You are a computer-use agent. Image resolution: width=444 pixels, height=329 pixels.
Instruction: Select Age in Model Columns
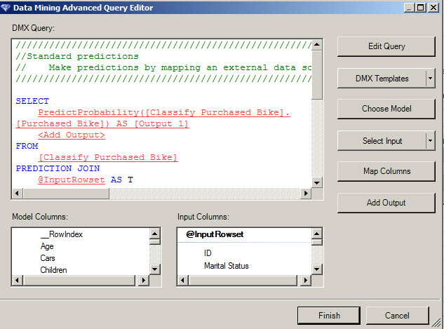pos(47,246)
